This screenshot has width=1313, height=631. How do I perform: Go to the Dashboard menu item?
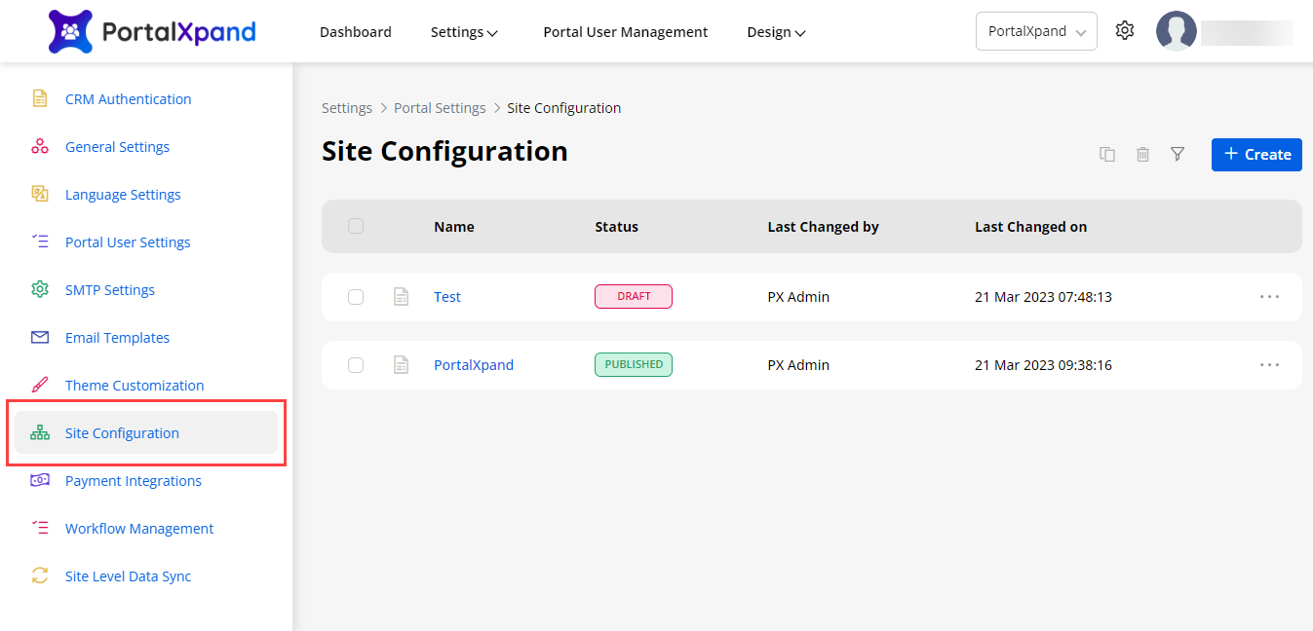pos(356,32)
